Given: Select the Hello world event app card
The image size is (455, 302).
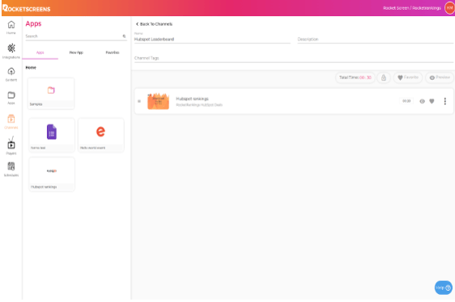Looking at the screenshot, I should coord(101,135).
